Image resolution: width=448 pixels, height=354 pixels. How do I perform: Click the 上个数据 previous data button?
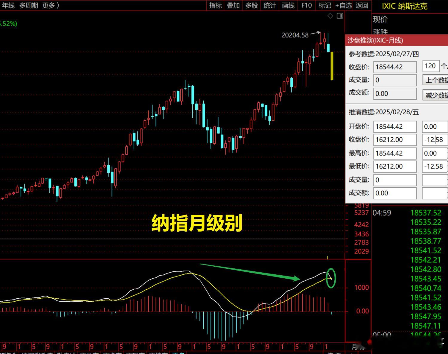click(435, 80)
